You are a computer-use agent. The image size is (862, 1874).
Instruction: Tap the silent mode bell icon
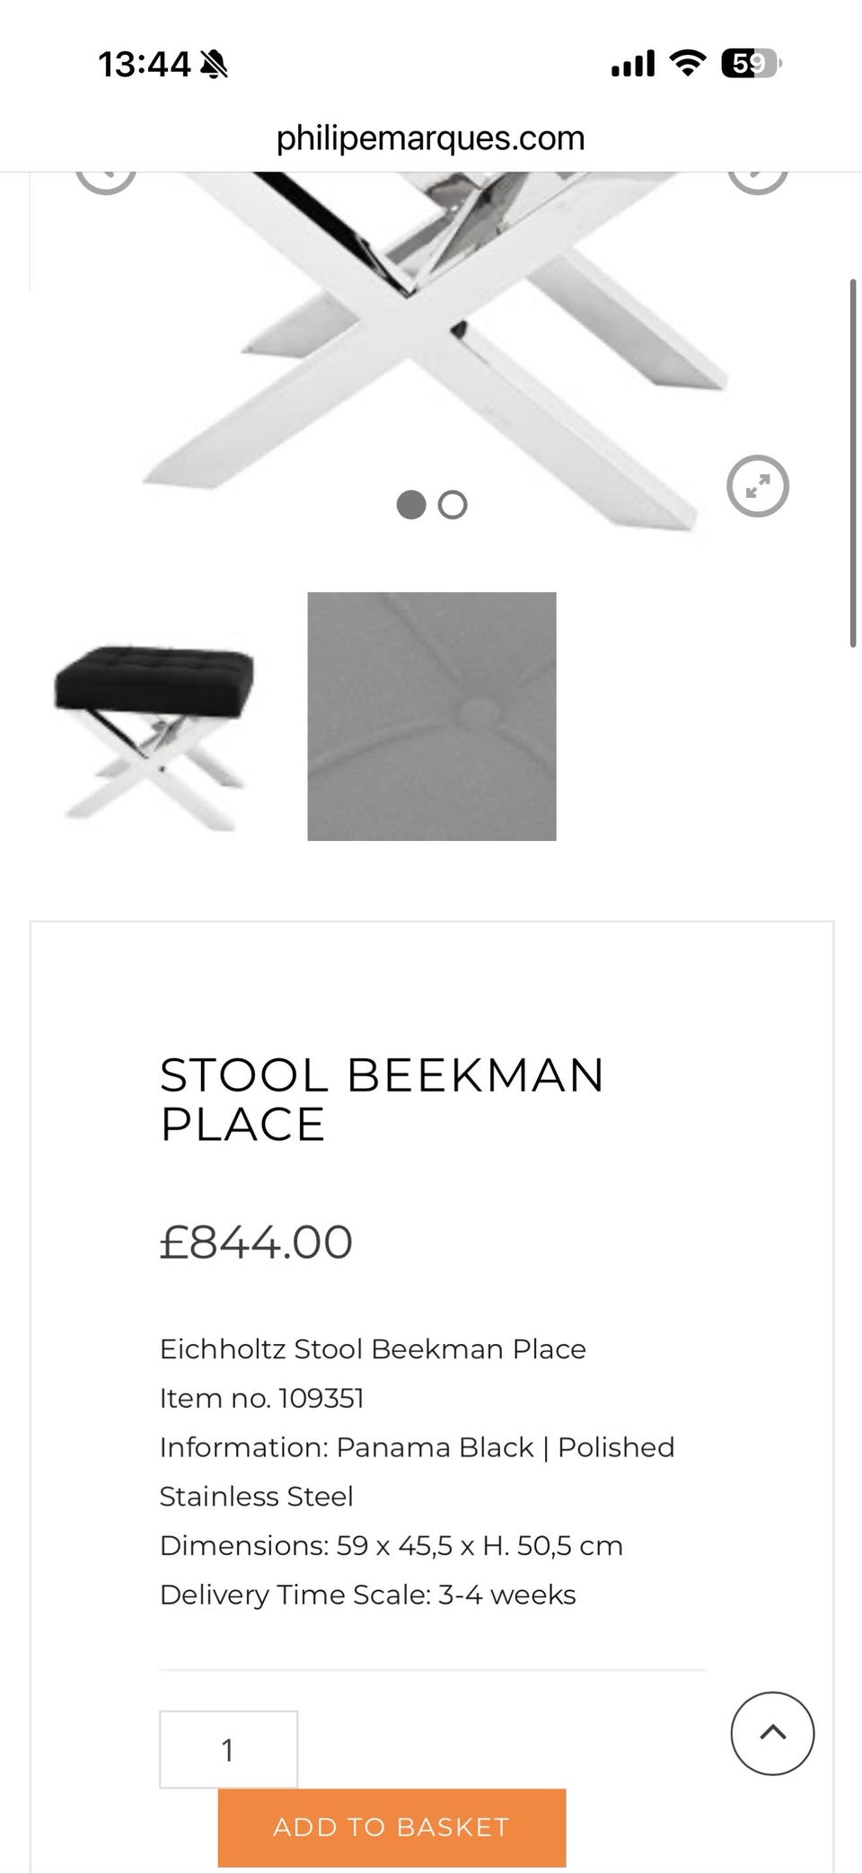tap(214, 65)
